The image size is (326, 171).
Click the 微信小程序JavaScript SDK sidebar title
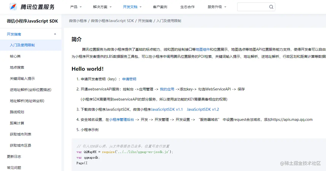32,21
